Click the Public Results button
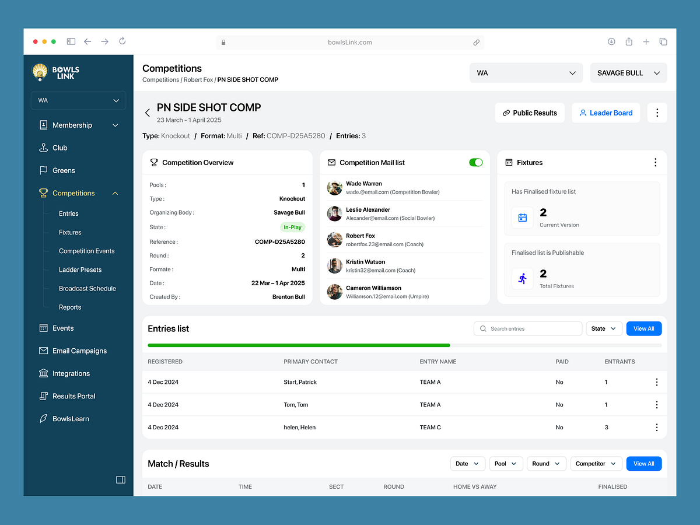Screen dimensions: 700x525 point(530,113)
